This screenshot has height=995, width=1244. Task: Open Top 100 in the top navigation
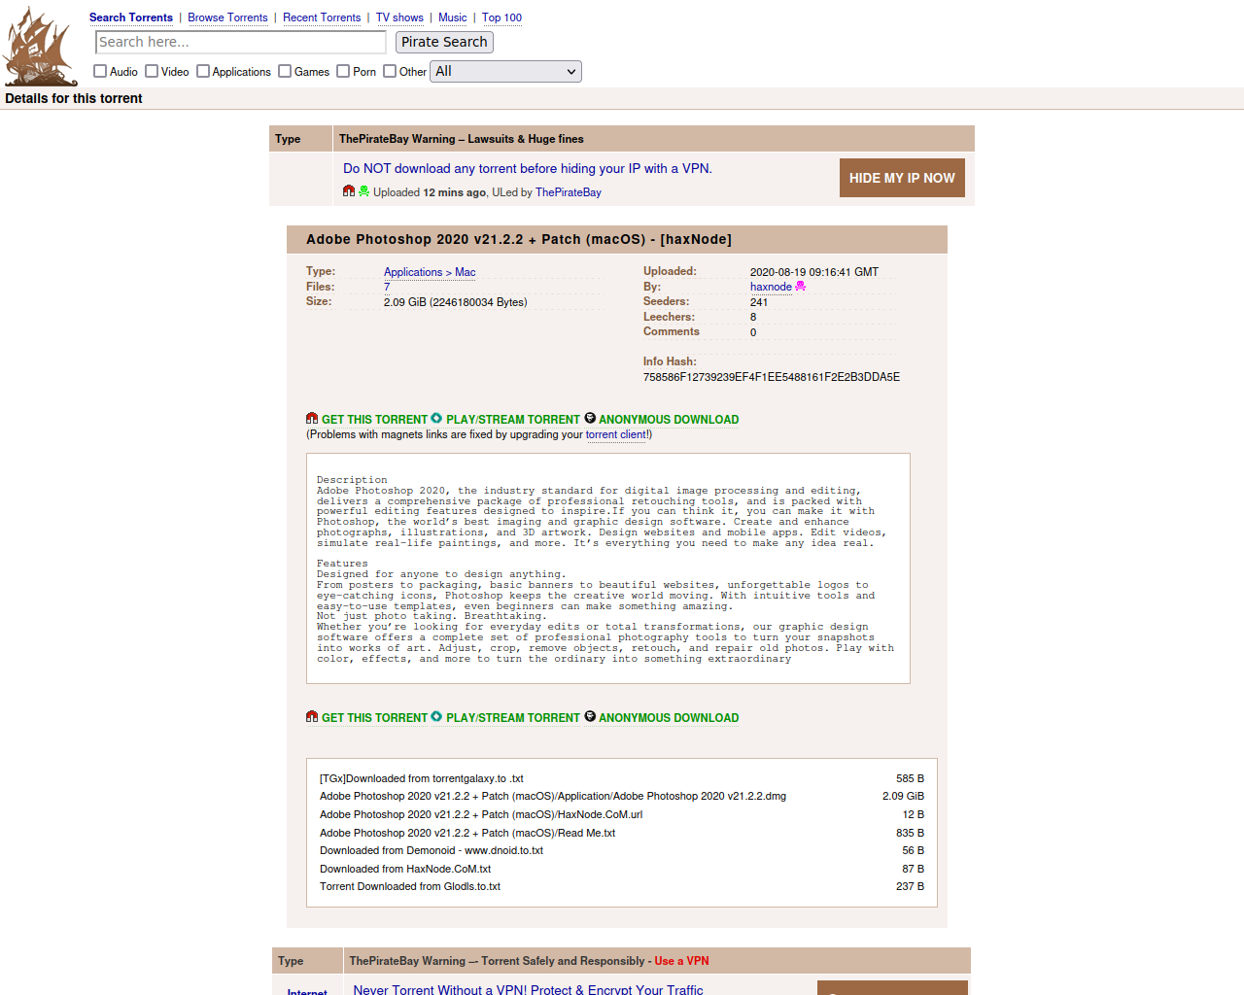coord(502,17)
